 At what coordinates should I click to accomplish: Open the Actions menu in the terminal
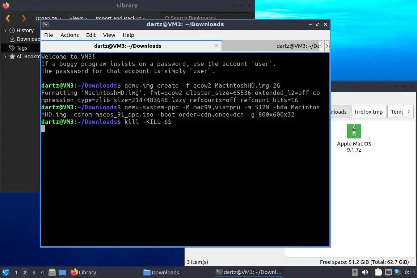pos(69,35)
